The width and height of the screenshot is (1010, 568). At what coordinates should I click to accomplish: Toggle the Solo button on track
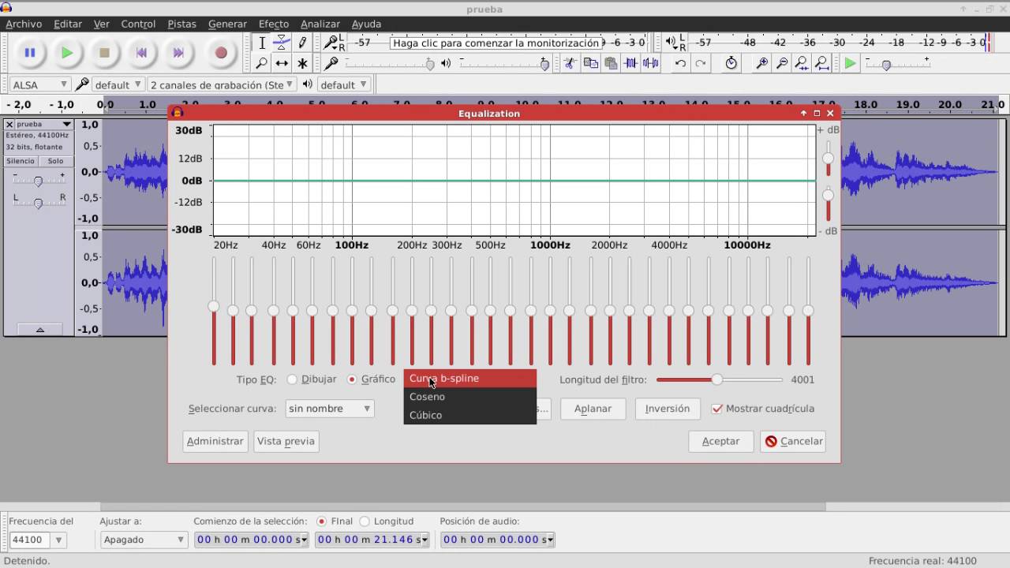55,161
